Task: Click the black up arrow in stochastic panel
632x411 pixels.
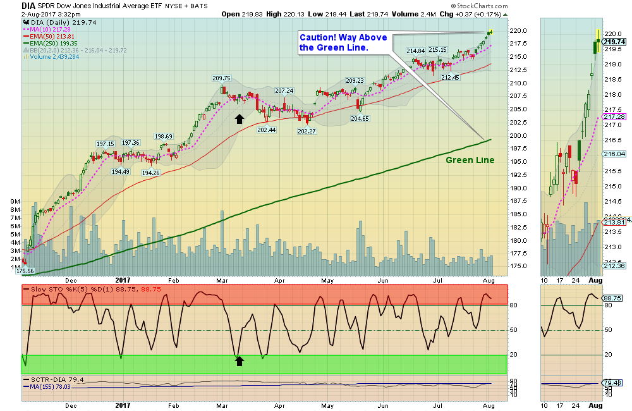Action: coord(240,361)
